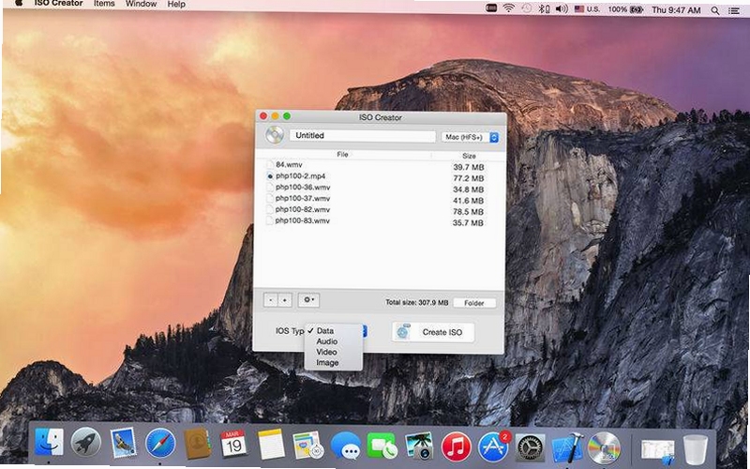Click the volume speaker icon in menu bar

point(562,8)
